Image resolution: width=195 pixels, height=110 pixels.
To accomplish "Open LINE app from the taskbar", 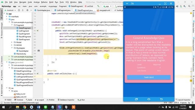I will click(45, 107).
